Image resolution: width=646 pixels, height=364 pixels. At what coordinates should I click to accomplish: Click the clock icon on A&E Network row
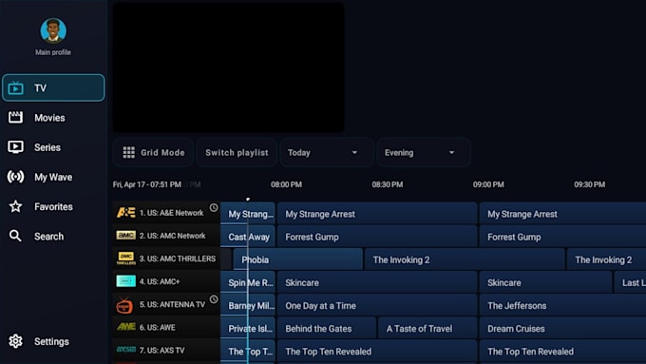click(x=214, y=208)
